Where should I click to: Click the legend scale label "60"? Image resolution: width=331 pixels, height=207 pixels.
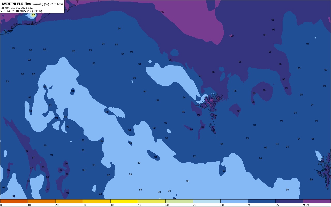point(167,205)
